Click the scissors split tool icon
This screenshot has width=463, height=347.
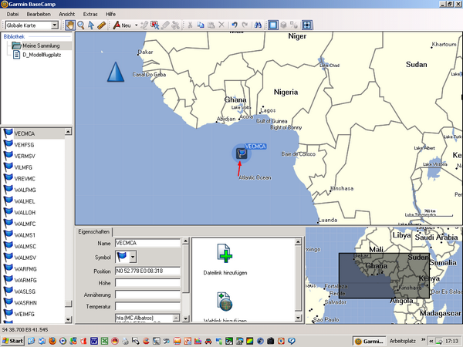point(175,25)
